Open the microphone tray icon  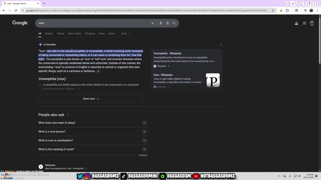pyautogui.click(x=290, y=176)
